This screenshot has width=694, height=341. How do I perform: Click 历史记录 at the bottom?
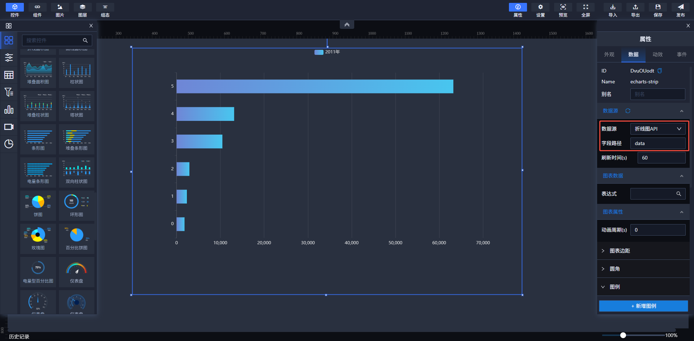[19, 336]
